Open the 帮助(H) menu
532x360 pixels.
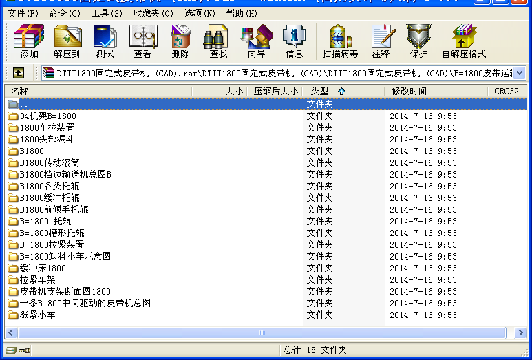[x=242, y=14]
